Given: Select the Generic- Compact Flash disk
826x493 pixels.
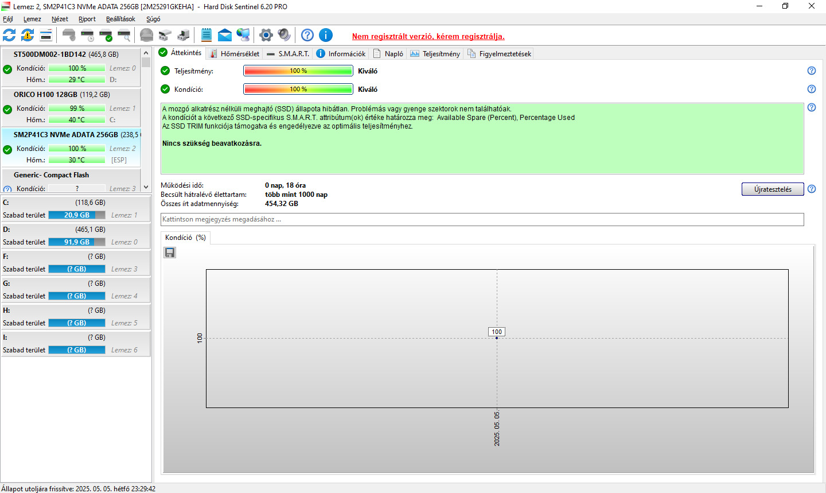Looking at the screenshot, I should 71,180.
